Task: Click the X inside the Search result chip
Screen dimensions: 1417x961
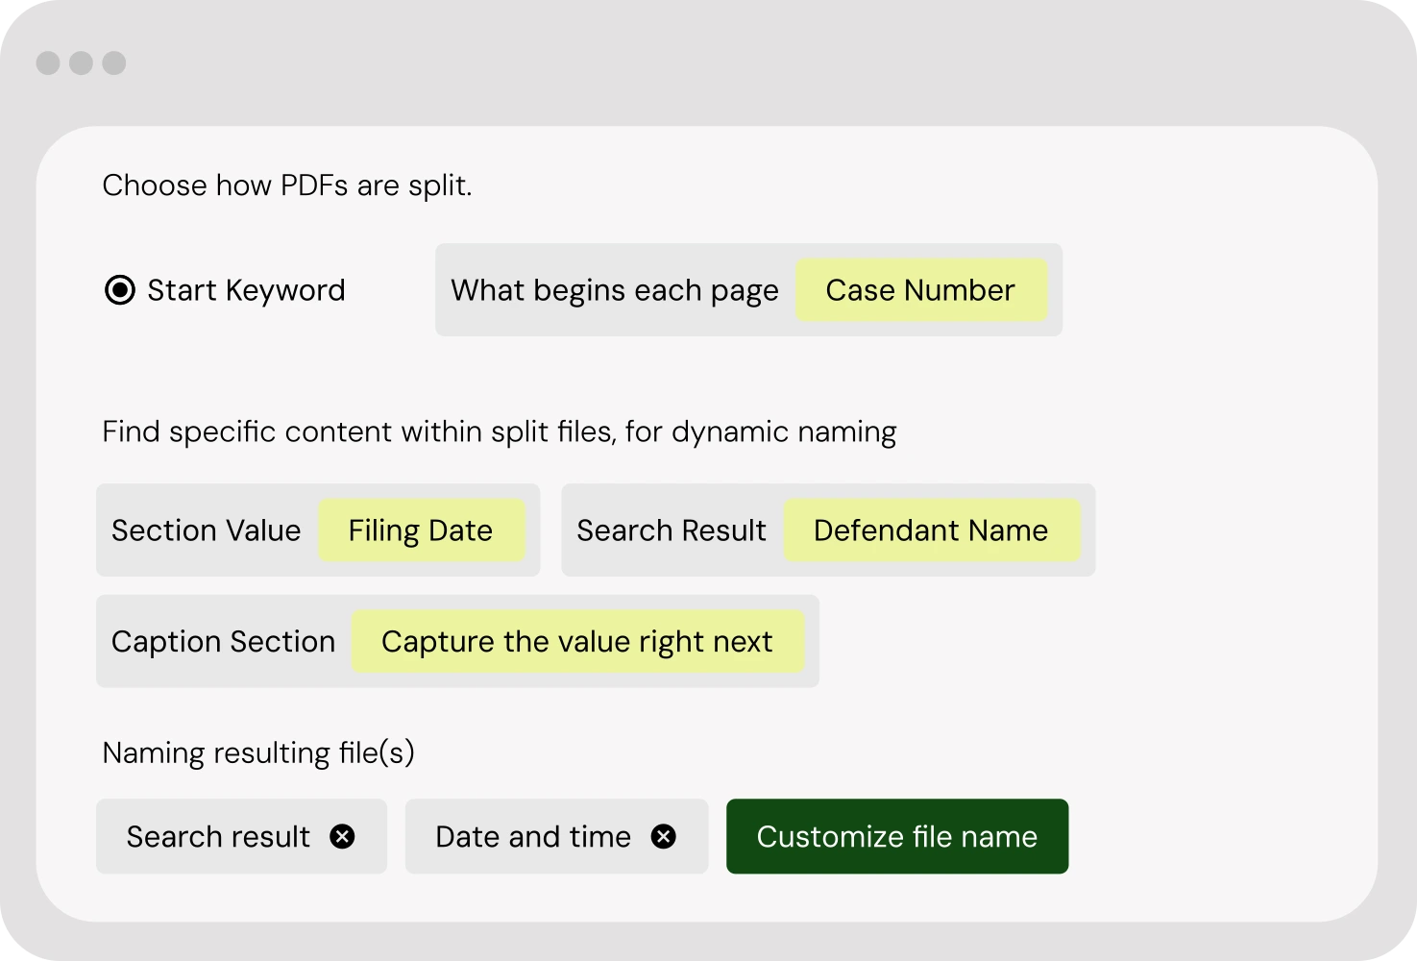Action: [x=343, y=837]
